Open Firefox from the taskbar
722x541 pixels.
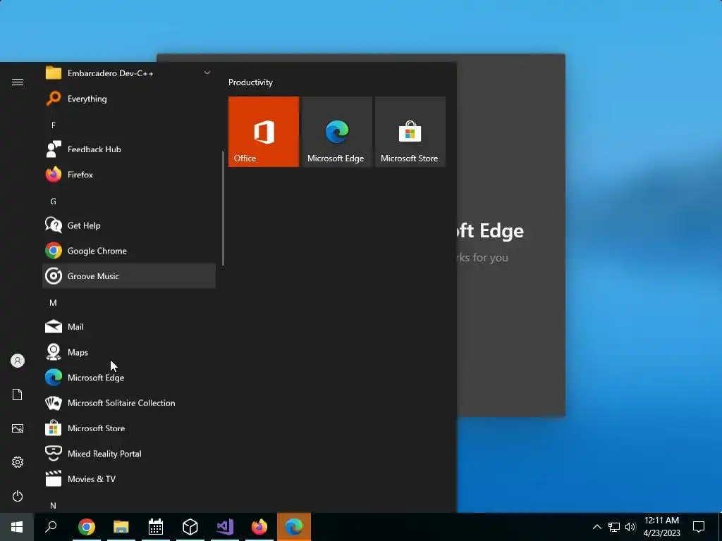(259, 527)
